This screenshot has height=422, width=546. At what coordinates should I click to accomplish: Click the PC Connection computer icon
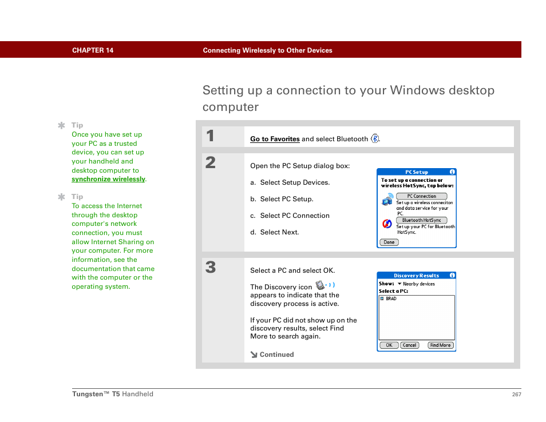pos(387,200)
